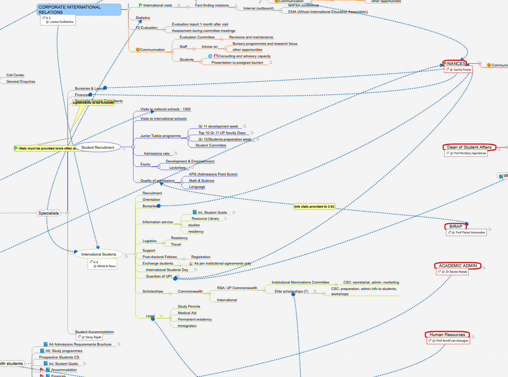Click the smiley icon on the "Communication" topic
The image size is (508, 377).
pos(137,50)
